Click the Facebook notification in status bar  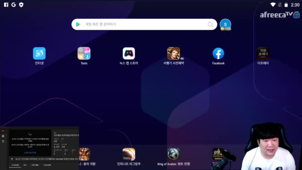(x=6, y=5)
